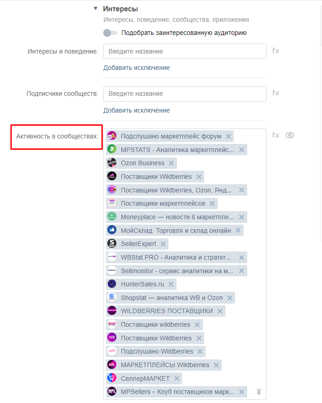Toggle the audience preview eye icon

(290, 135)
